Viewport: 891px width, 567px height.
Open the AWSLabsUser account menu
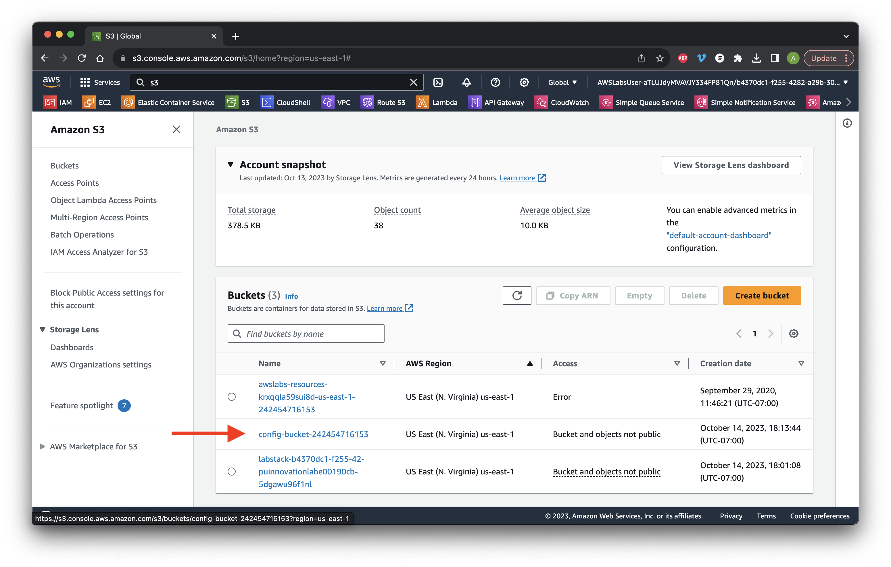pyautogui.click(x=722, y=82)
